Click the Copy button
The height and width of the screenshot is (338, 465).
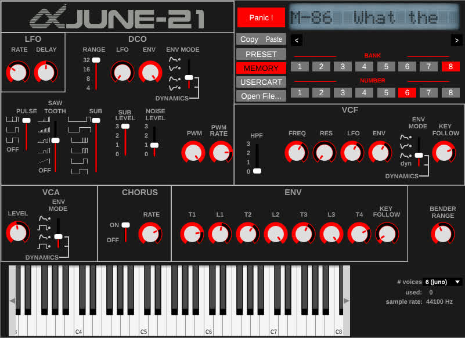[249, 39]
